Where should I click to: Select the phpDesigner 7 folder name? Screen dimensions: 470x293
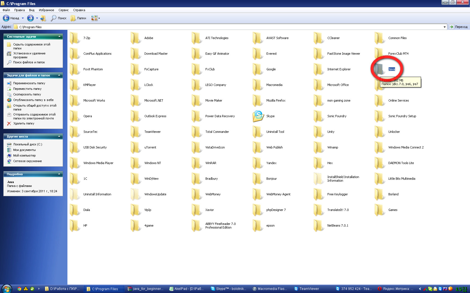(x=276, y=210)
